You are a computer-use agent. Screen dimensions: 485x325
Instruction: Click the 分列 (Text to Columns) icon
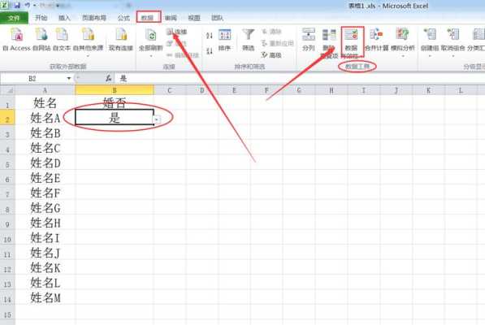tap(309, 40)
